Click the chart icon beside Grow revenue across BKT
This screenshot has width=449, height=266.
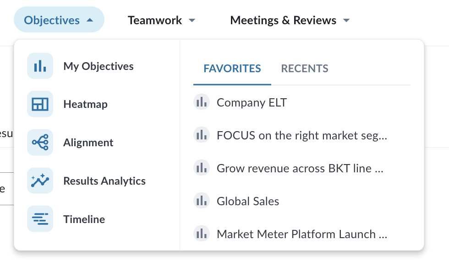(x=202, y=168)
